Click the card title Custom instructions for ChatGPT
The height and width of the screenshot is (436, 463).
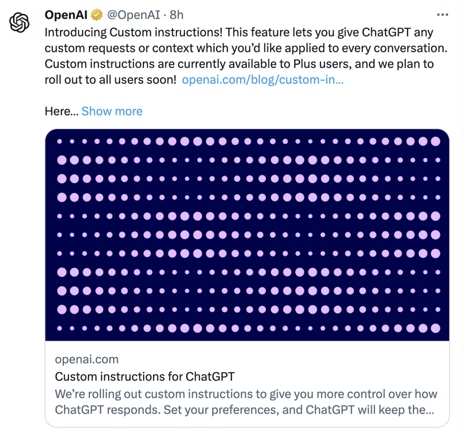(x=145, y=377)
